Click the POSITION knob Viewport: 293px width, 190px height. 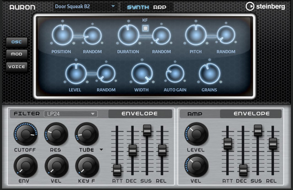pyautogui.click(x=62, y=35)
